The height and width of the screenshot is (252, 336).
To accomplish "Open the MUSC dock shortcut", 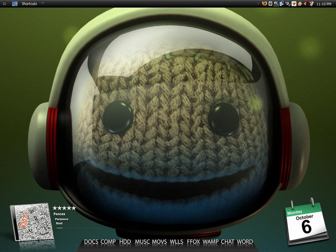I will [142, 242].
